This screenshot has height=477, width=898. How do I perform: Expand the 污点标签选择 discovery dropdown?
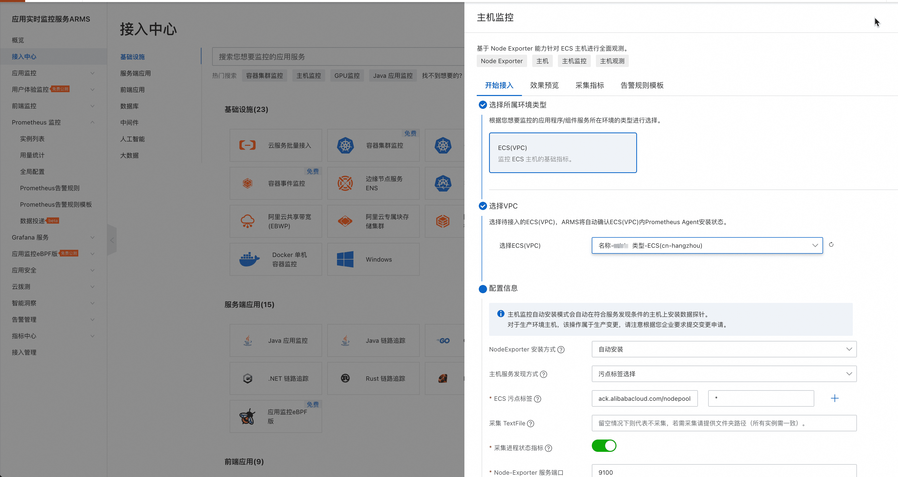724,374
